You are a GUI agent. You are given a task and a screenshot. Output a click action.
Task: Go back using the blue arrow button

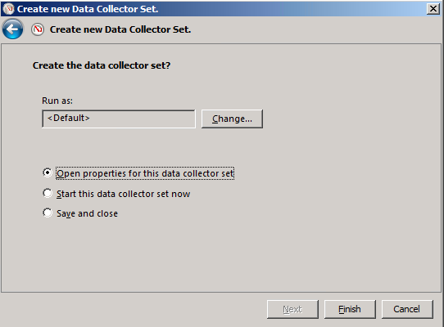pyautogui.click(x=13, y=29)
